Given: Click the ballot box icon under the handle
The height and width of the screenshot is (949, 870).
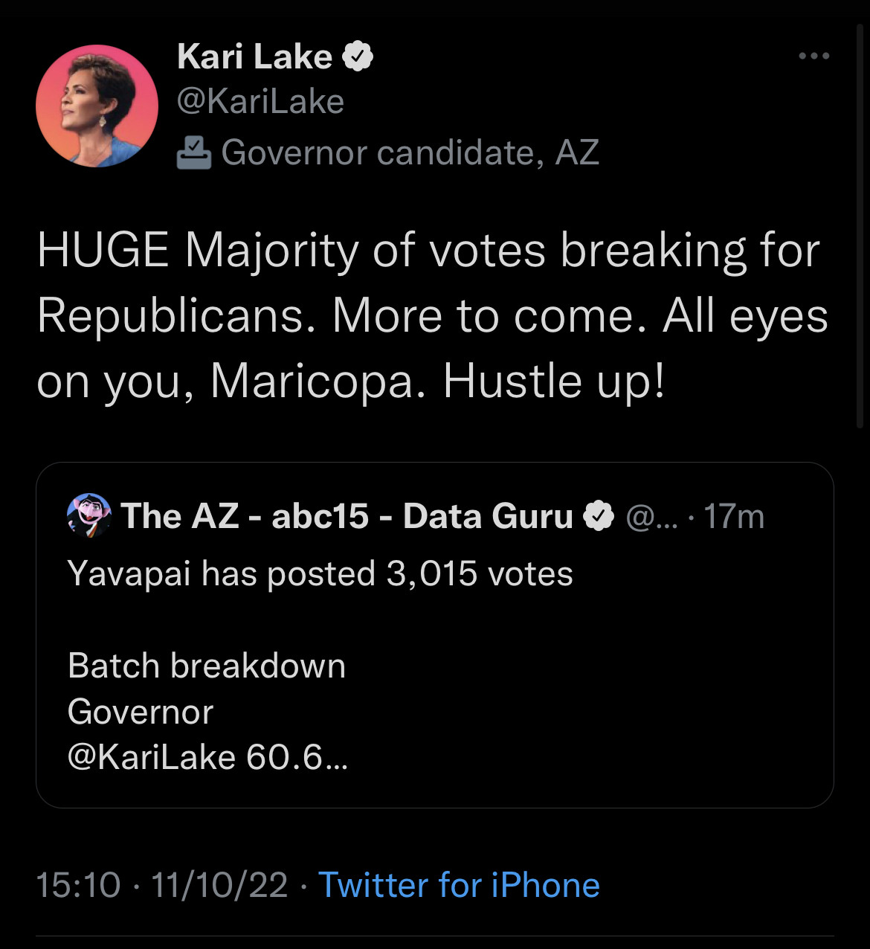Looking at the screenshot, I should (x=194, y=152).
